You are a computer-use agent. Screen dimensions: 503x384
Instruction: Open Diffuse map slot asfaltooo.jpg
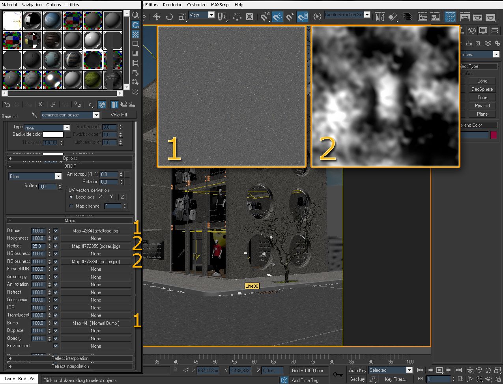click(x=96, y=231)
